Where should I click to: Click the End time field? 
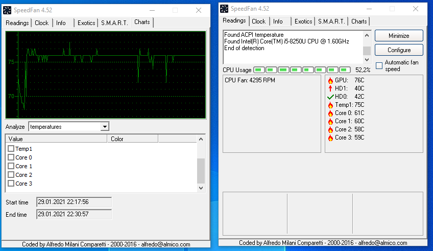click(x=74, y=214)
